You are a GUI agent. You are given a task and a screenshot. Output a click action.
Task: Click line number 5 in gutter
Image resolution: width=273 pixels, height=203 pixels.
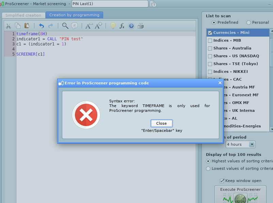point(13,54)
